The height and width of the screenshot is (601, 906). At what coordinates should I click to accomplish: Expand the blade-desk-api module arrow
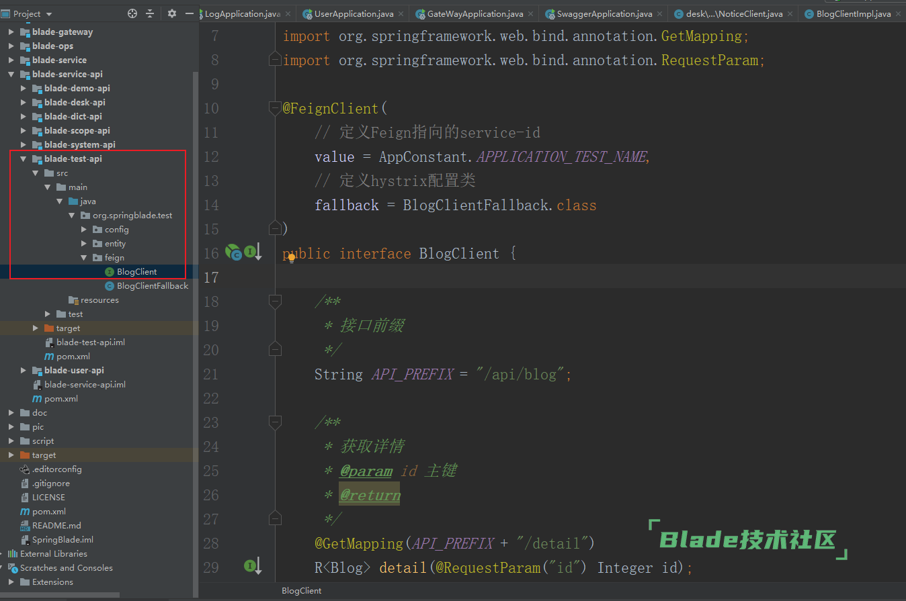(x=24, y=102)
